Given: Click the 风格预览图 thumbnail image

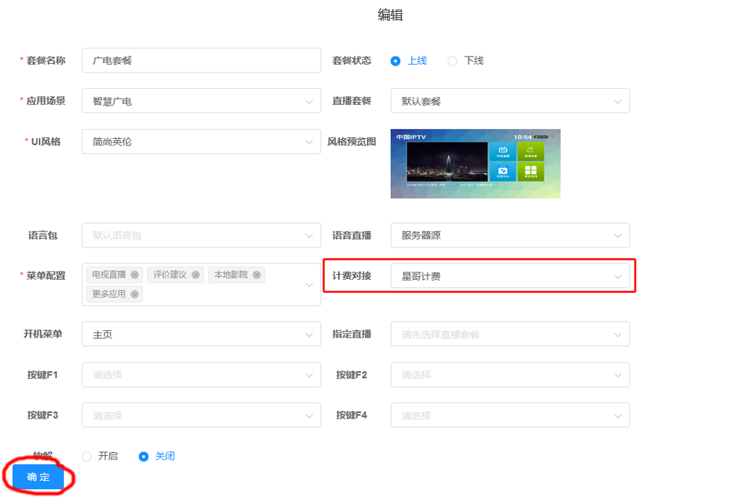Looking at the screenshot, I should [475, 164].
